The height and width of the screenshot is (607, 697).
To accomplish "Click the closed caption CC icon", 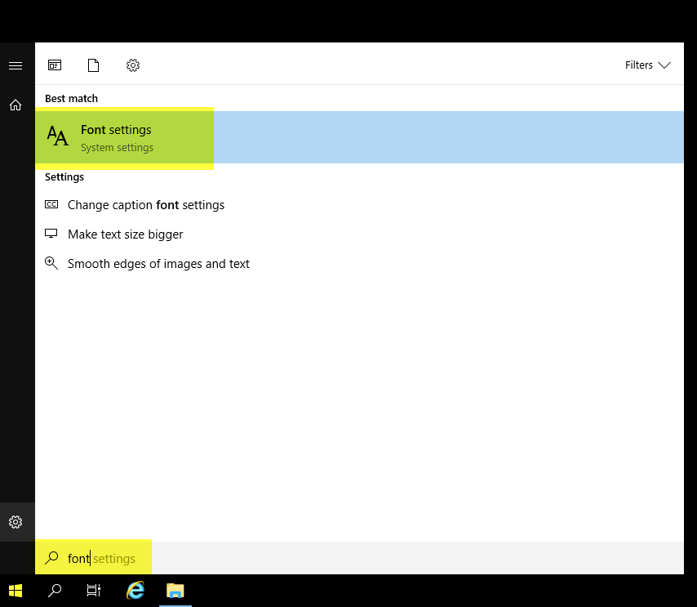I will click(x=51, y=204).
